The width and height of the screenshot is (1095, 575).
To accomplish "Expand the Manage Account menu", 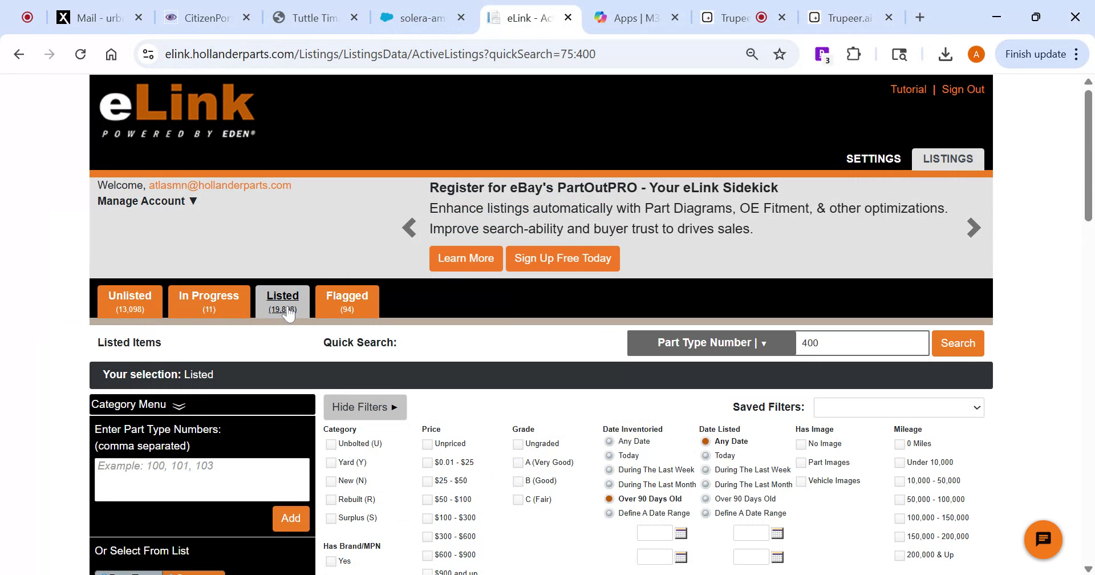I will tap(147, 201).
